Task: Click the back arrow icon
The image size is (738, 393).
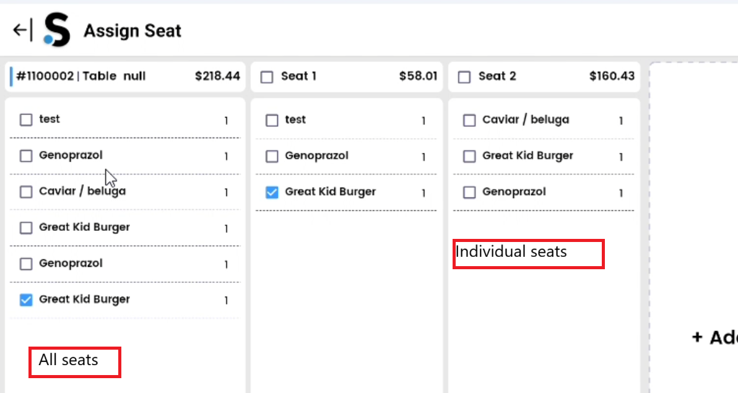Action: pyautogui.click(x=20, y=29)
